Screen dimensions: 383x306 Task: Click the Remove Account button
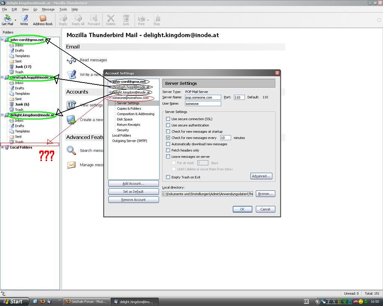pyautogui.click(x=134, y=200)
